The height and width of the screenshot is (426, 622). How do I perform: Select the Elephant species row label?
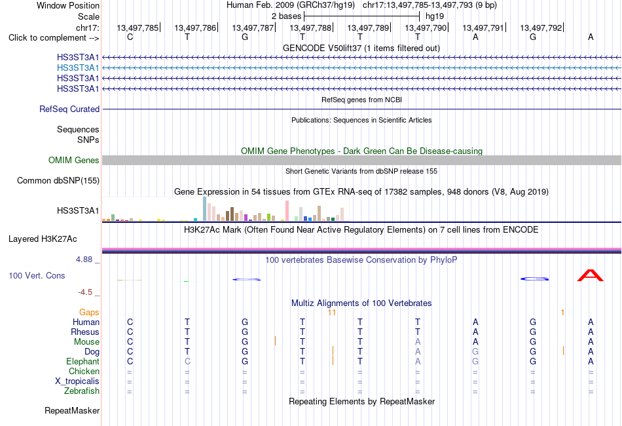click(82, 362)
